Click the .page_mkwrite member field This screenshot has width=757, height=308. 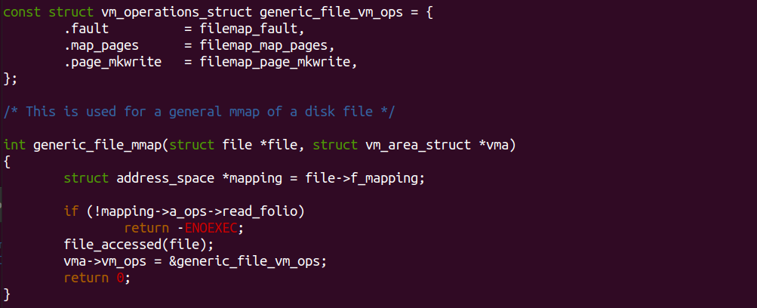113,63
